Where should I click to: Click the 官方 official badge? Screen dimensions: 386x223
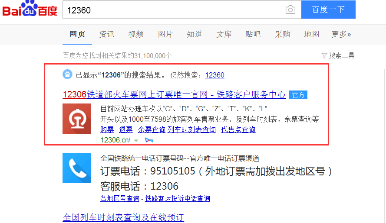[298, 95]
